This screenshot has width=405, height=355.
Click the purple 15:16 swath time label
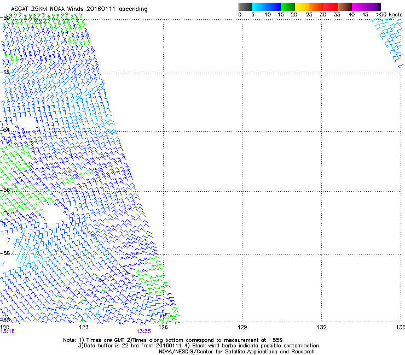pyautogui.click(x=8, y=332)
